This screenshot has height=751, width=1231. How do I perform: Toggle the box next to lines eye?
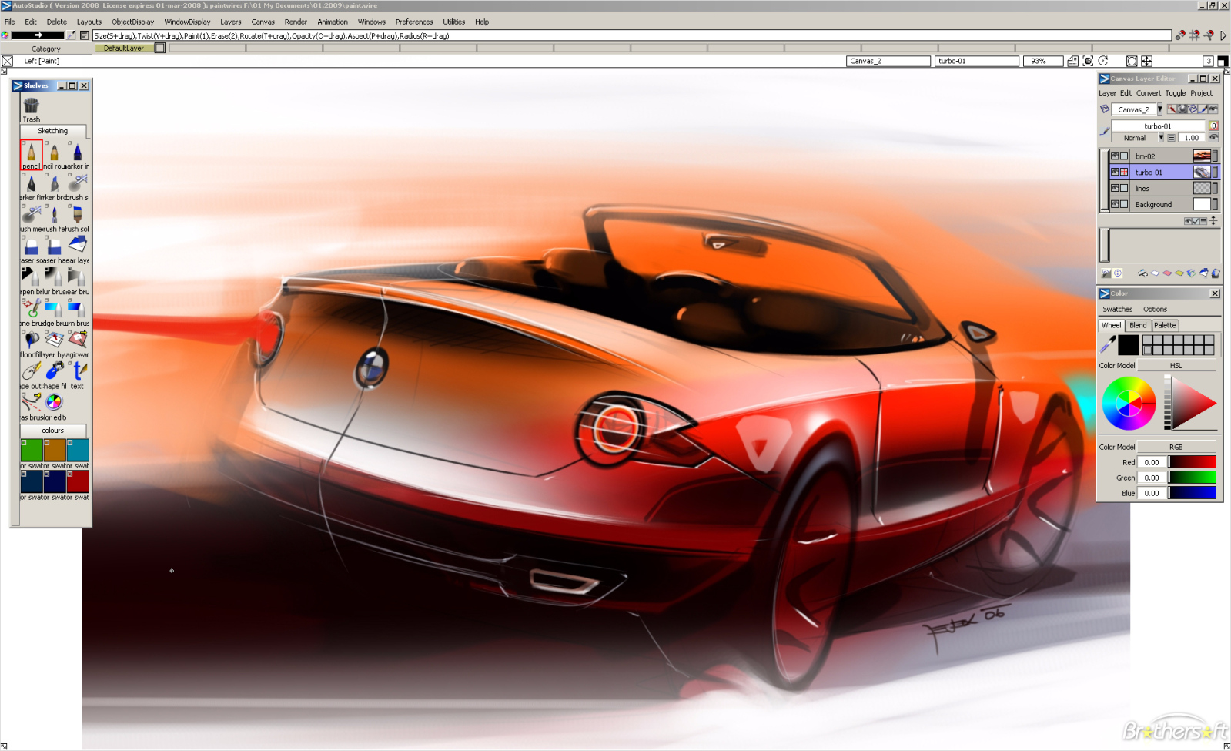click(1124, 188)
